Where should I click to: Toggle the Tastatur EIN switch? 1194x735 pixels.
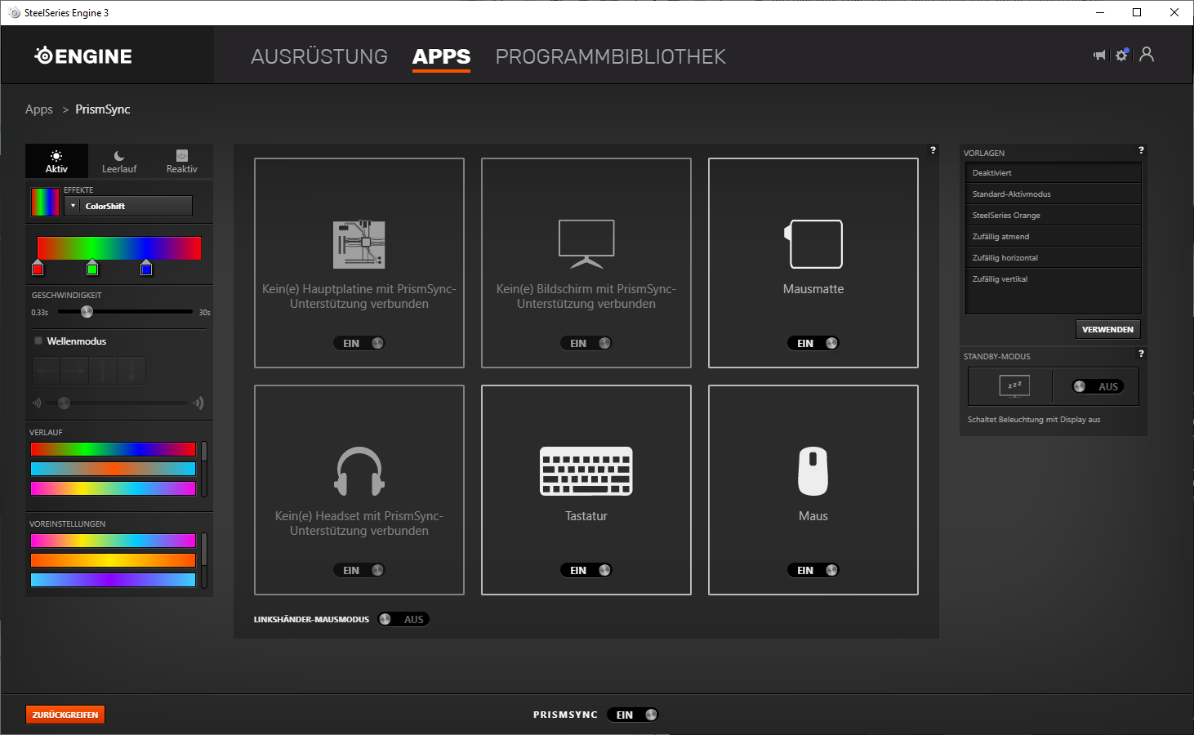586,570
